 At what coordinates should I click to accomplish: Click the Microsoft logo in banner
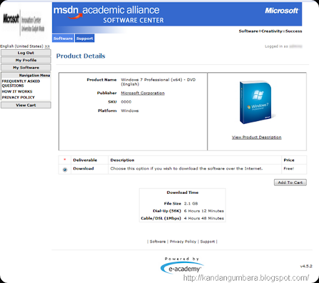282,11
